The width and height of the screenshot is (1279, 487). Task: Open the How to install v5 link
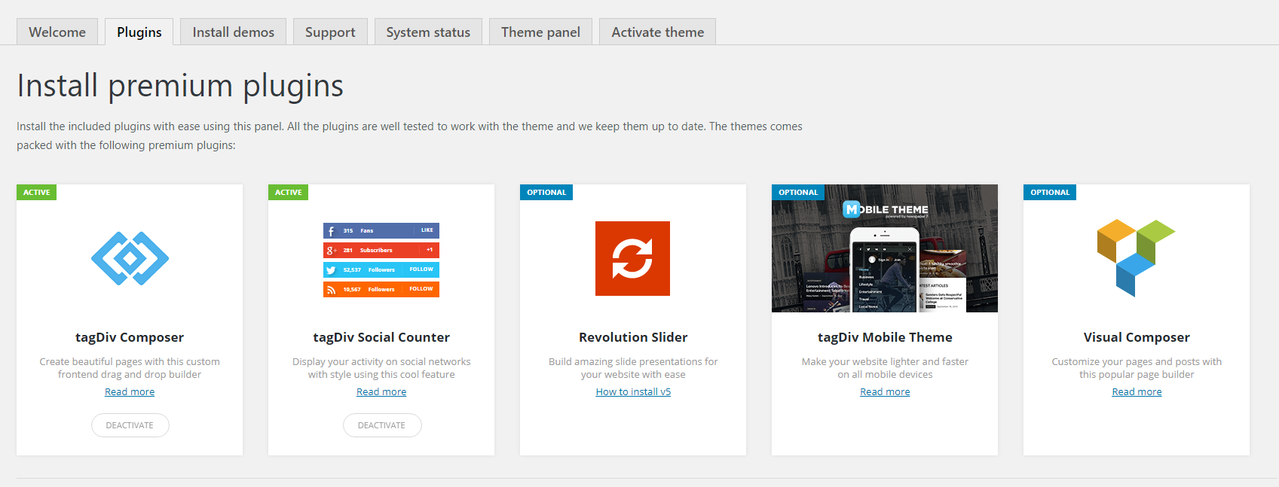click(x=633, y=391)
